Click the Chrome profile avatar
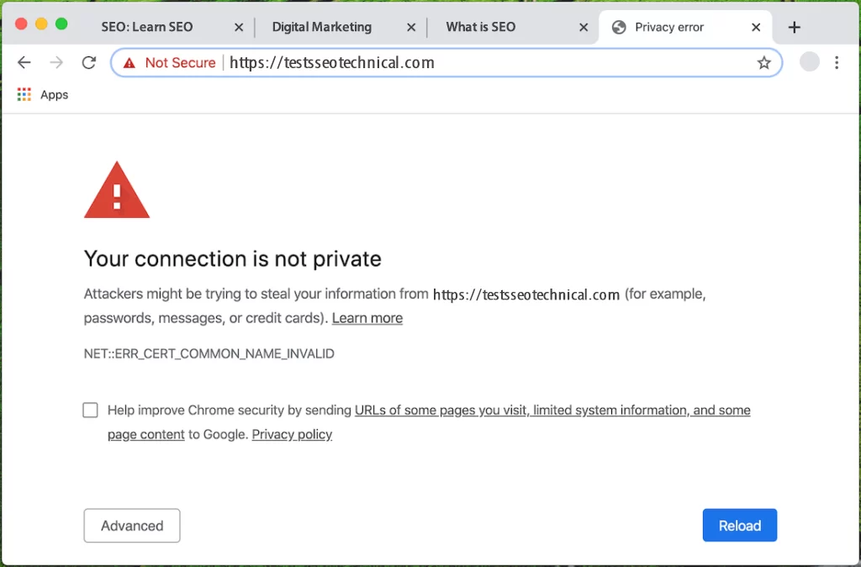The width and height of the screenshot is (861, 567). click(809, 62)
